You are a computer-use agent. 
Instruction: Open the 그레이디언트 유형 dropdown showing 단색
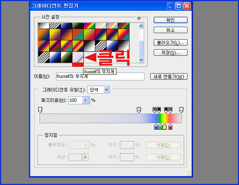tap(99, 90)
